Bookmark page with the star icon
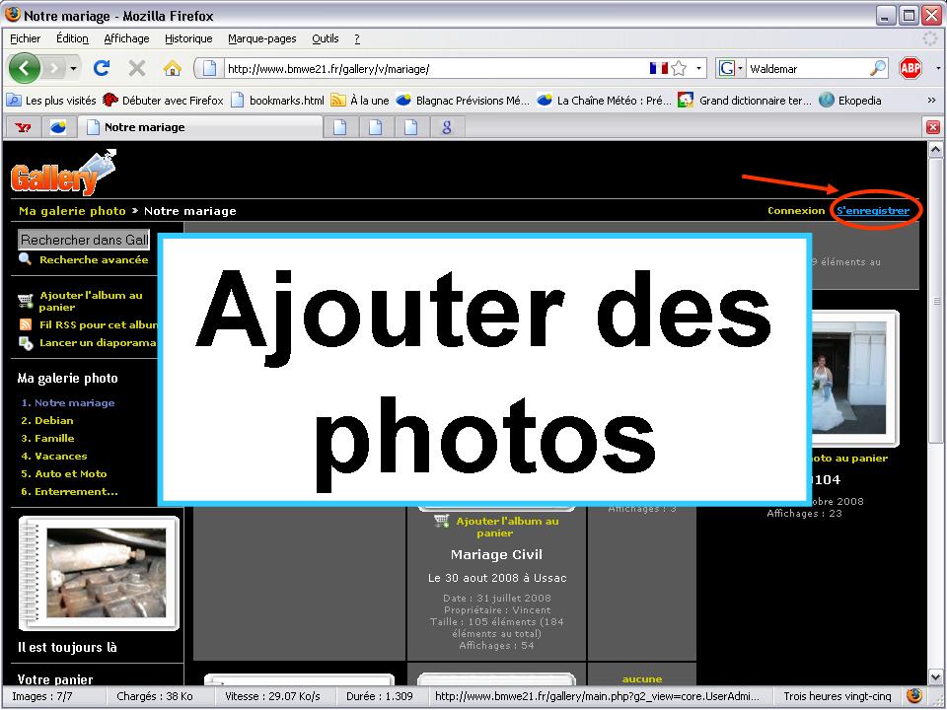Screen dimensions: 947x710 click(x=679, y=68)
